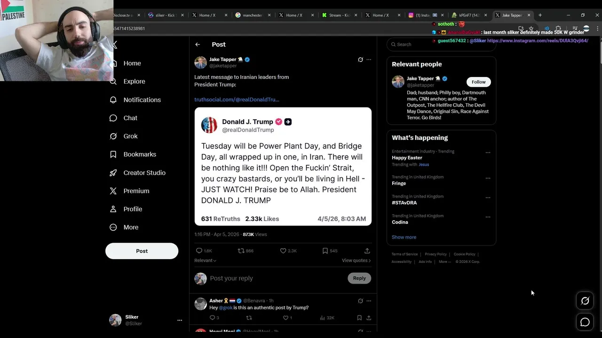Click the reply bubble icon on the post
Image resolution: width=602 pixels, height=338 pixels.
199,251
